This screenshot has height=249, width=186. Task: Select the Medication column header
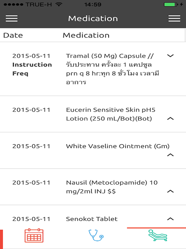[86, 35]
